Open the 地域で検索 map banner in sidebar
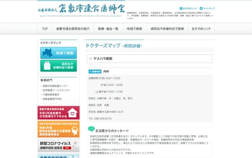 [x=58, y=53]
